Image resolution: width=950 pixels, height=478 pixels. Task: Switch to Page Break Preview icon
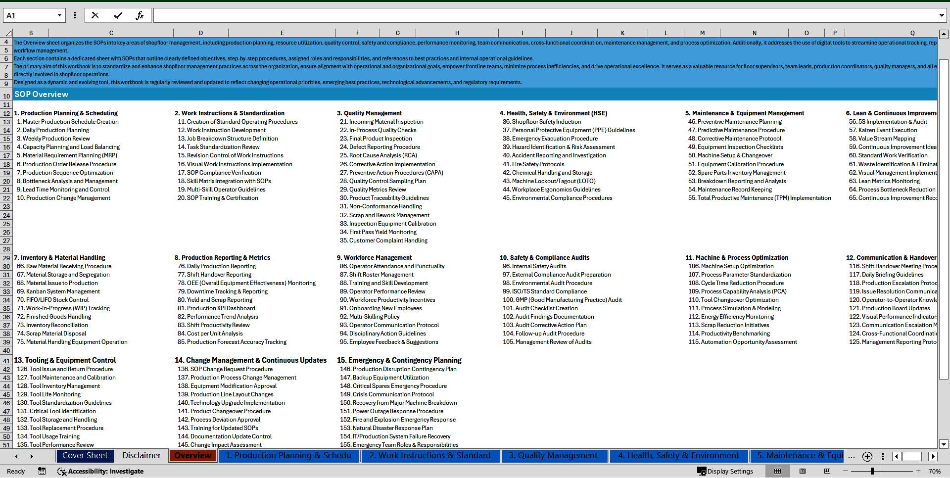(x=827, y=471)
